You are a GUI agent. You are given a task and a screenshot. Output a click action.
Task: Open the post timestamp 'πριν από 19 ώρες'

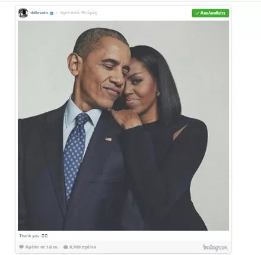click(78, 13)
